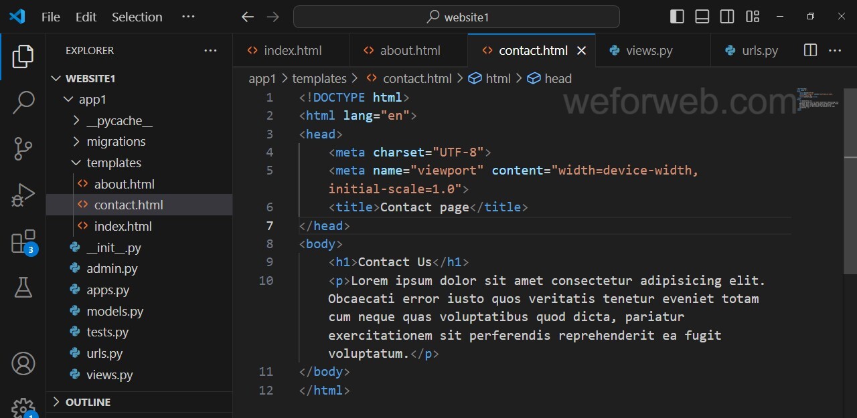Expand the __pycache__ folder
Screen dimensions: 857x418
pyautogui.click(x=119, y=120)
